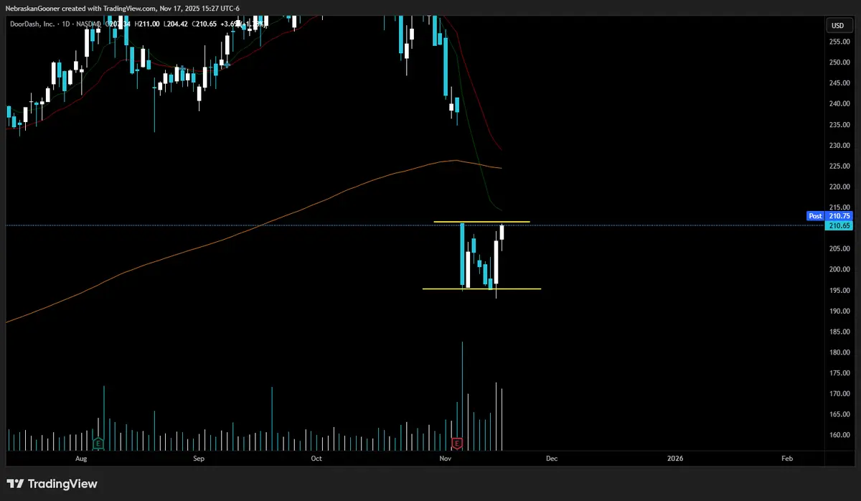Click the 200.00 price axis label
861x501 pixels.
point(839,270)
